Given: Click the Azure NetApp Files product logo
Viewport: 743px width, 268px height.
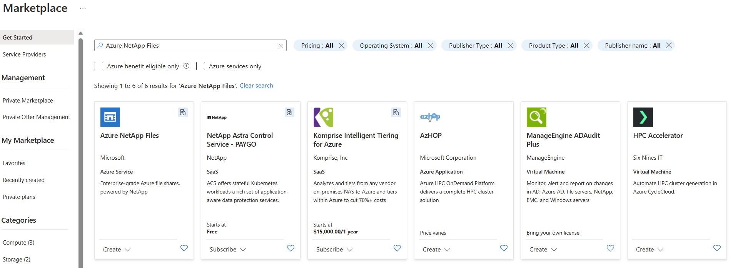Looking at the screenshot, I should tap(110, 117).
